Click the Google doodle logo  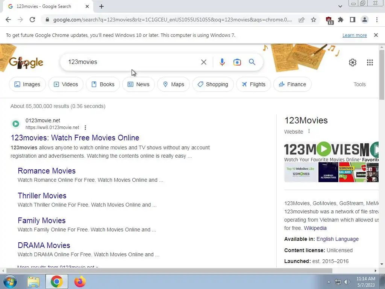(x=26, y=63)
